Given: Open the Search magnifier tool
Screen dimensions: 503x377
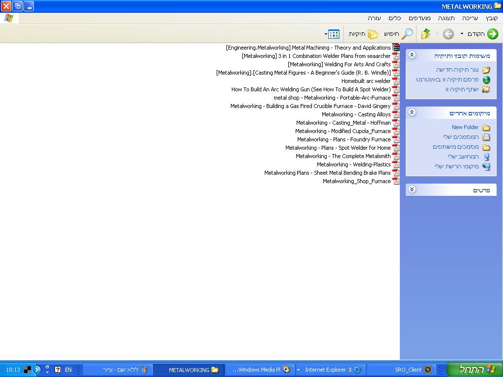Looking at the screenshot, I should click(407, 34).
